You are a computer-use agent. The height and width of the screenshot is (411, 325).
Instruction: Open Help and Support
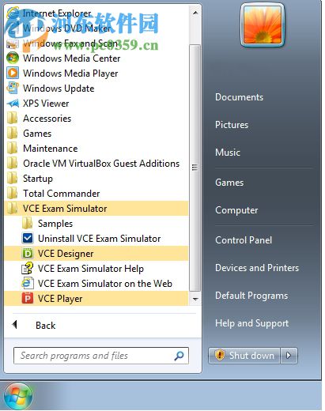(251, 323)
